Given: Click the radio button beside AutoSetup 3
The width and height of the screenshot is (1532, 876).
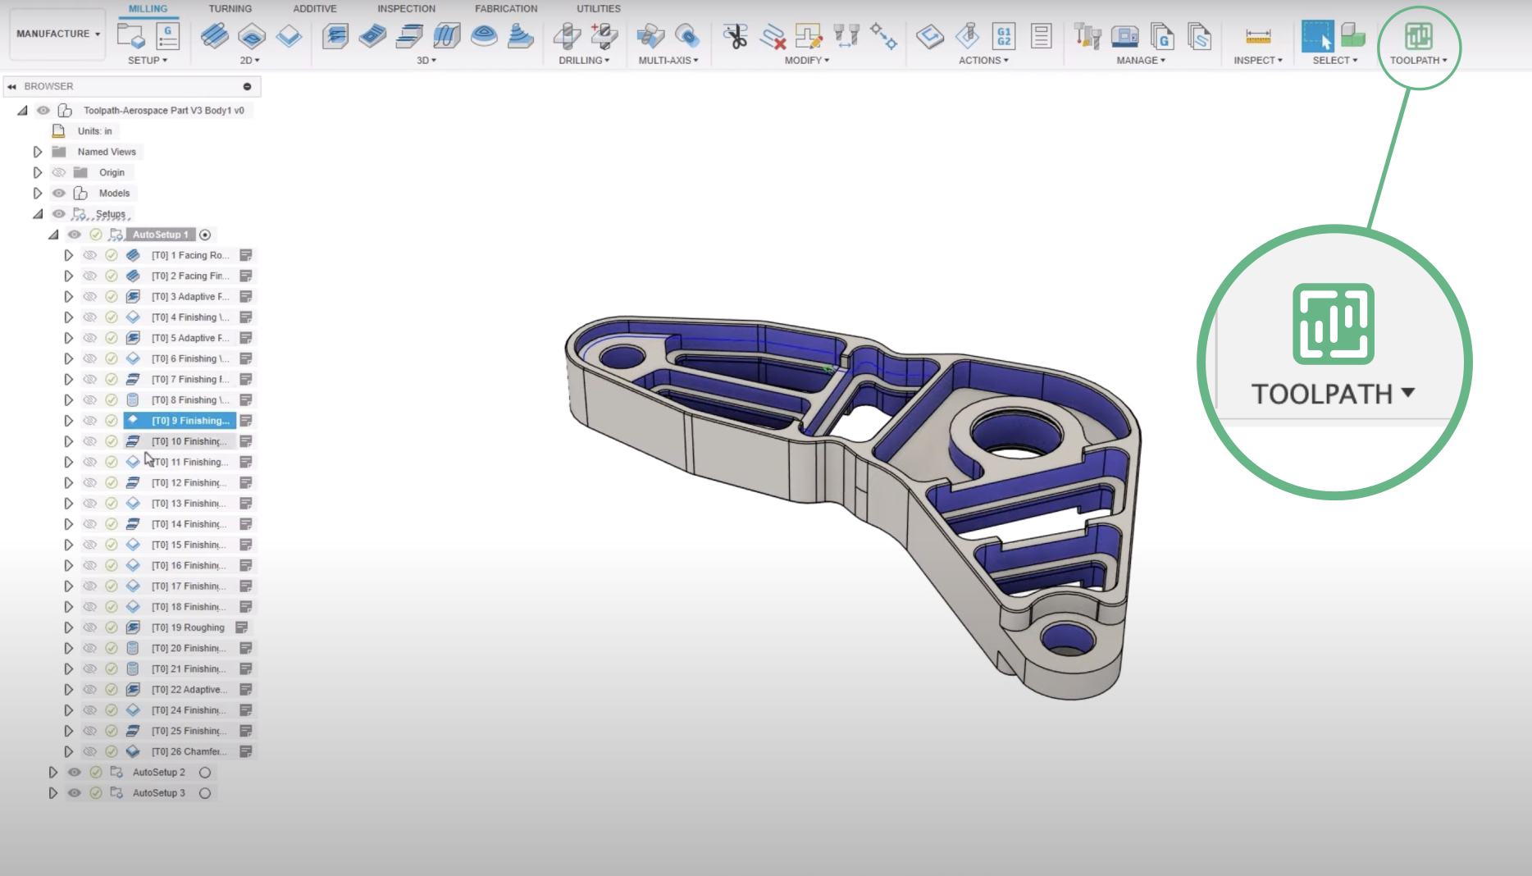Looking at the screenshot, I should [205, 793].
